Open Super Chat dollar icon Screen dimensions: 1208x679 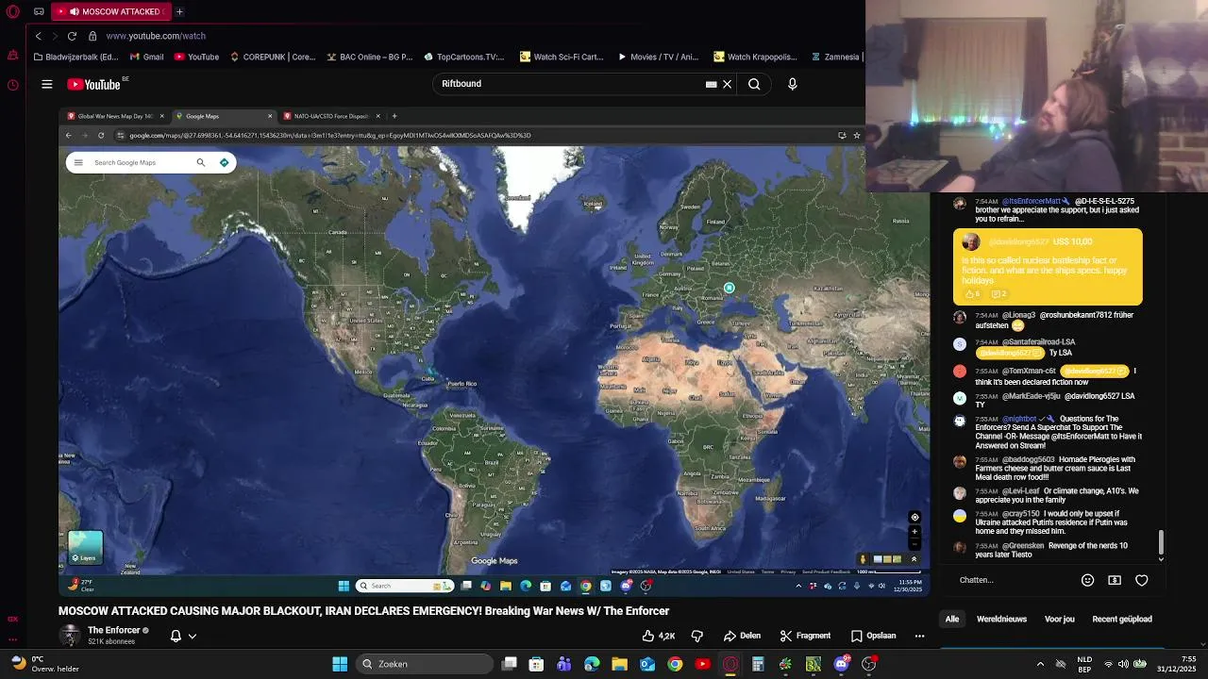(x=1115, y=580)
